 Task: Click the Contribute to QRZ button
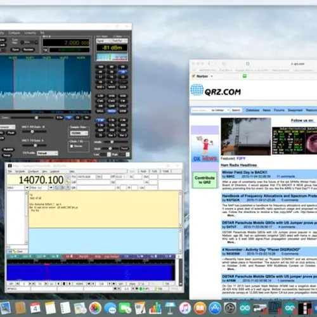point(205,180)
